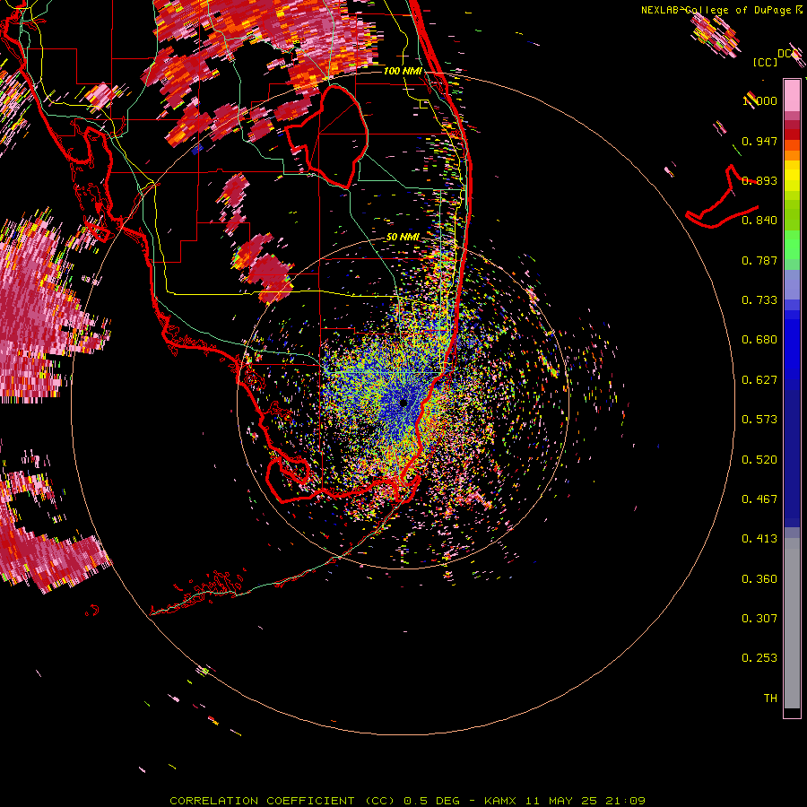Select the bright green color bar segment
The image size is (807, 807).
pos(792,245)
